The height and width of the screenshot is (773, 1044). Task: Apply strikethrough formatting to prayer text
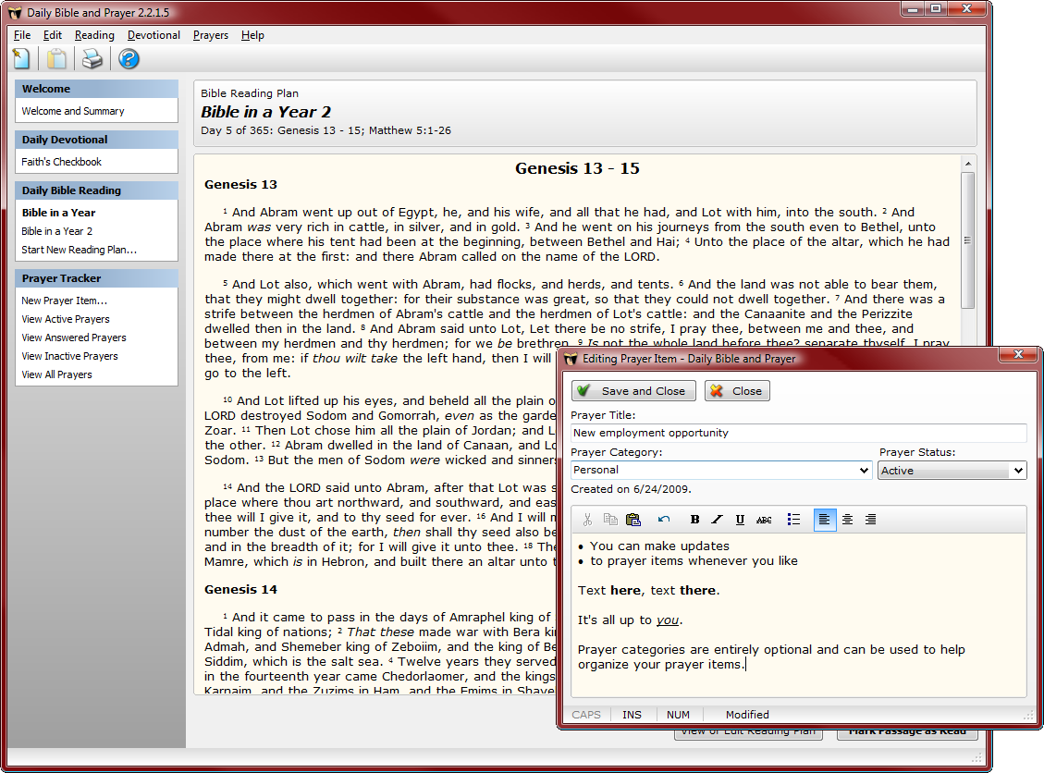764,520
